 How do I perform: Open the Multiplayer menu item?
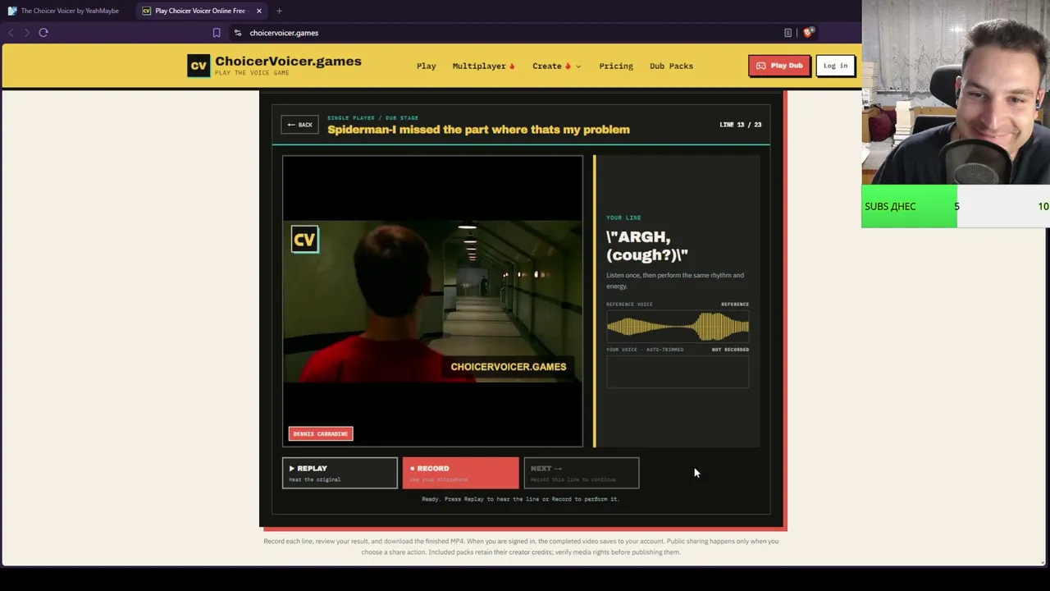(483, 66)
